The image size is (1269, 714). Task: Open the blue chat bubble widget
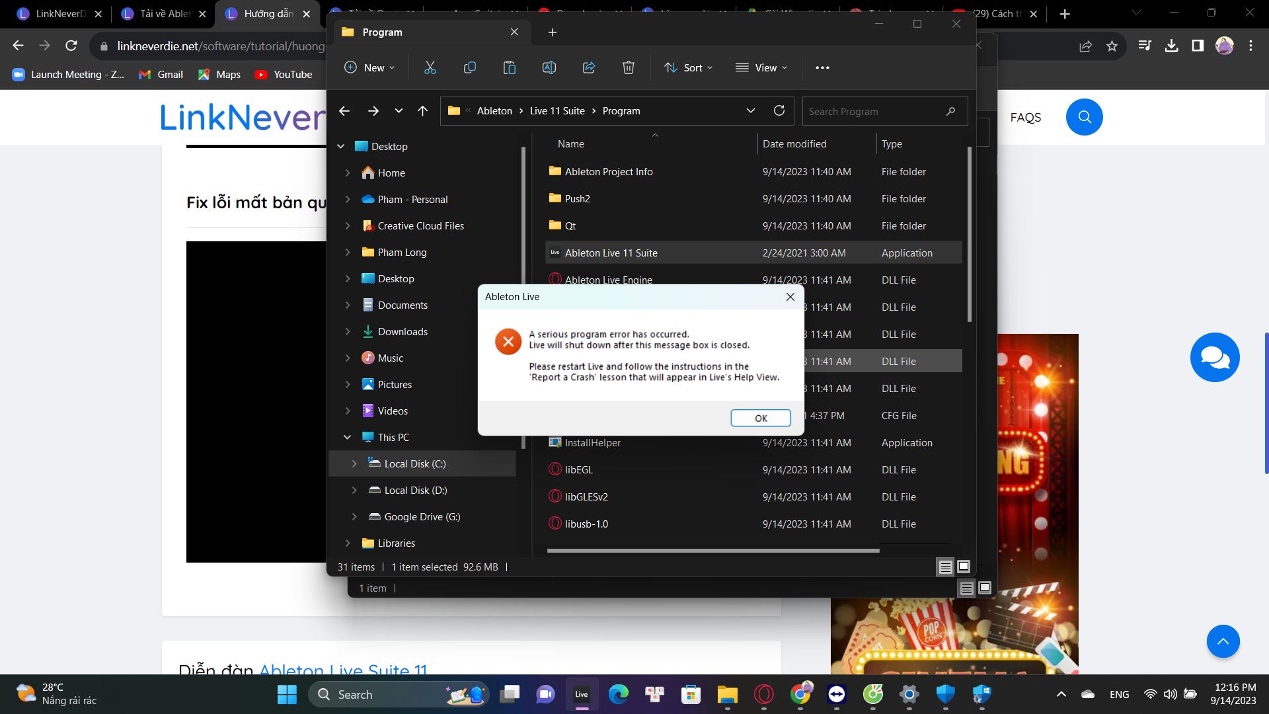click(x=1215, y=358)
